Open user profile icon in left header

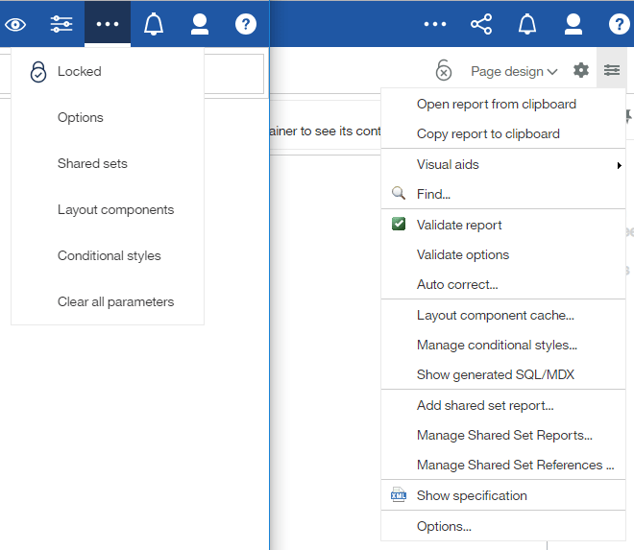200,24
